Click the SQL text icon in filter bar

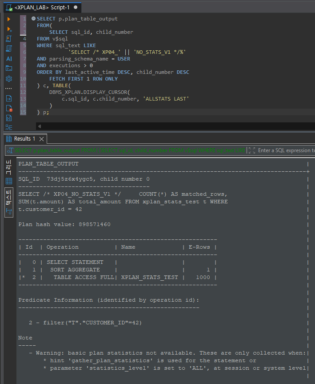coord(10,150)
